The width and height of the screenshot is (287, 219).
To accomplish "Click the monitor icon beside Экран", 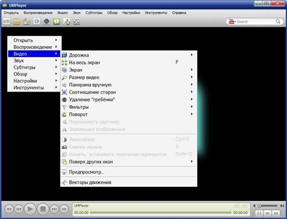I will tap(64, 70).
